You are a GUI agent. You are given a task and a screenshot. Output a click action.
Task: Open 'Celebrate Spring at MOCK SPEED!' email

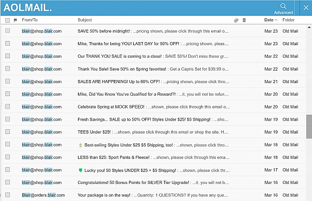point(153,107)
